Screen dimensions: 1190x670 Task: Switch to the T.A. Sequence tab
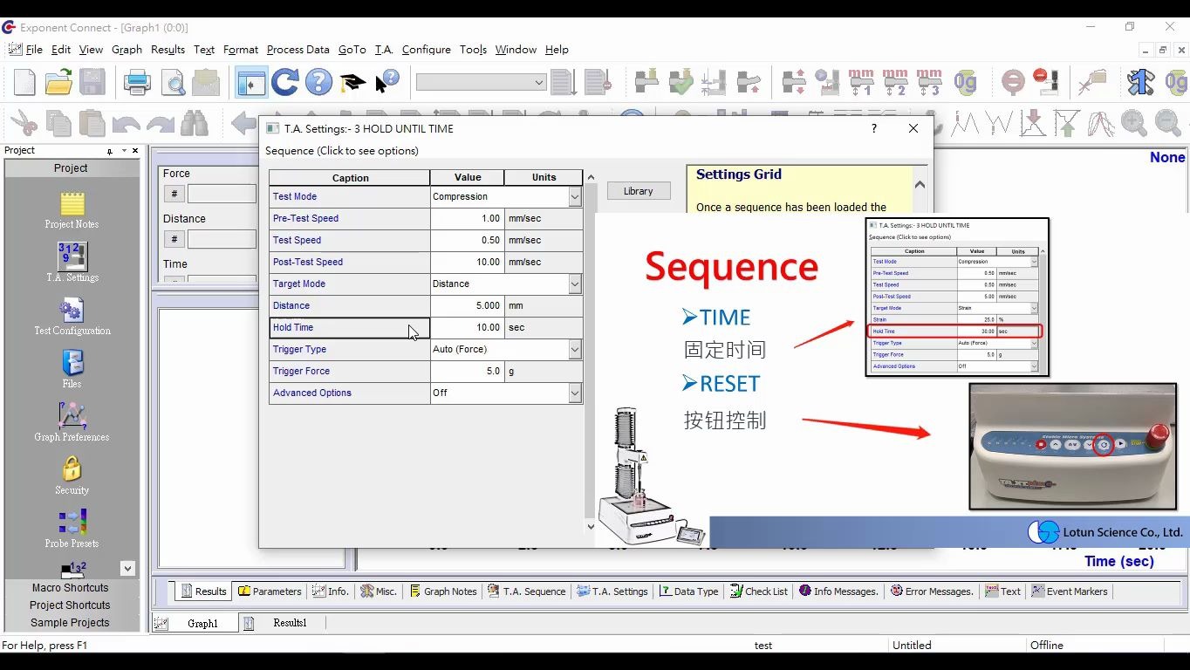(x=527, y=591)
